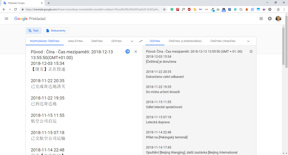Open the Grammarly extension
The width and height of the screenshot is (288, 155).
[x=172, y=9]
